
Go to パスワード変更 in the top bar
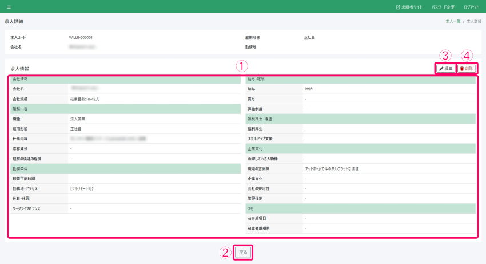443,7
